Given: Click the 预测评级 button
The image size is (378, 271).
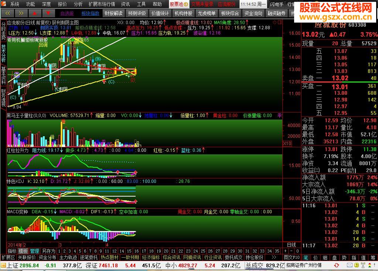Looking at the screenshot, I should tap(137, 13).
